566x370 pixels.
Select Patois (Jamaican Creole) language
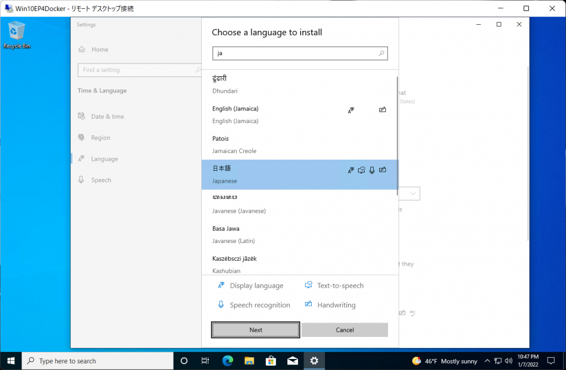299,145
